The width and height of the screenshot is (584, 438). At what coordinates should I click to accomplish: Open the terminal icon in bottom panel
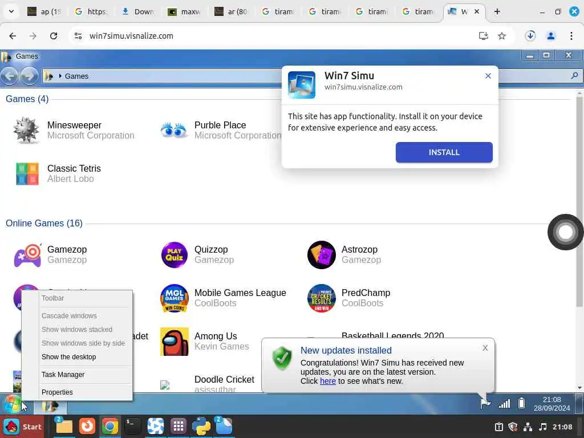coord(132,427)
